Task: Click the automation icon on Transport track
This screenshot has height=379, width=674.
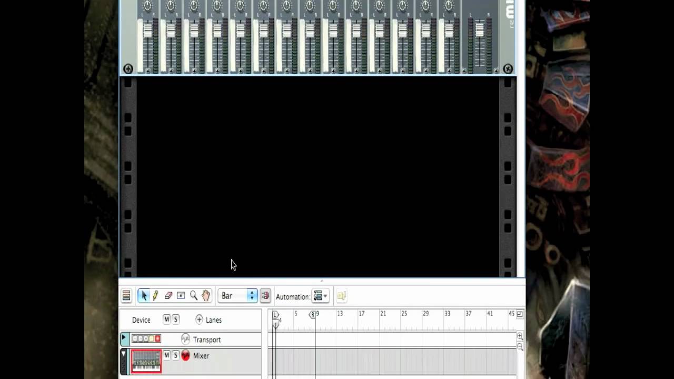Action: pos(185,339)
